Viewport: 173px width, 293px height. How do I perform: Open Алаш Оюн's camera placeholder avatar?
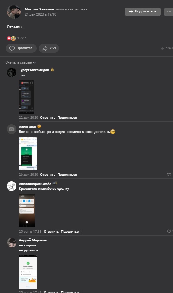[x=12, y=129]
